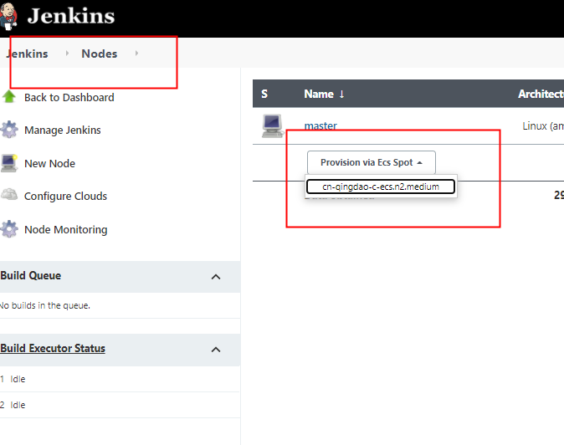Image resolution: width=564 pixels, height=445 pixels.
Task: Open Manage Jenkins
Action: point(63,130)
